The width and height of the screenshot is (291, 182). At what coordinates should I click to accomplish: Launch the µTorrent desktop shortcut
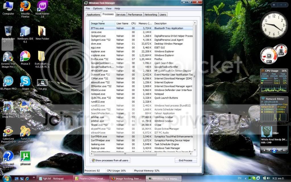(25, 158)
